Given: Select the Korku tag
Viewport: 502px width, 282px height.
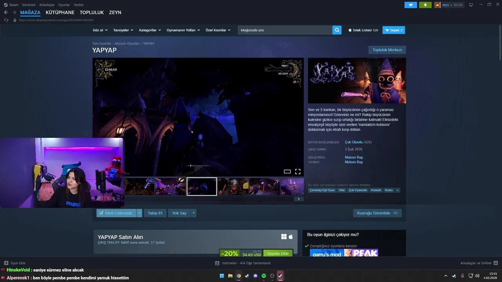Looking at the screenshot, I should (x=389, y=190).
